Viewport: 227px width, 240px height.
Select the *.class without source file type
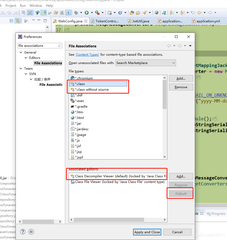89,90
